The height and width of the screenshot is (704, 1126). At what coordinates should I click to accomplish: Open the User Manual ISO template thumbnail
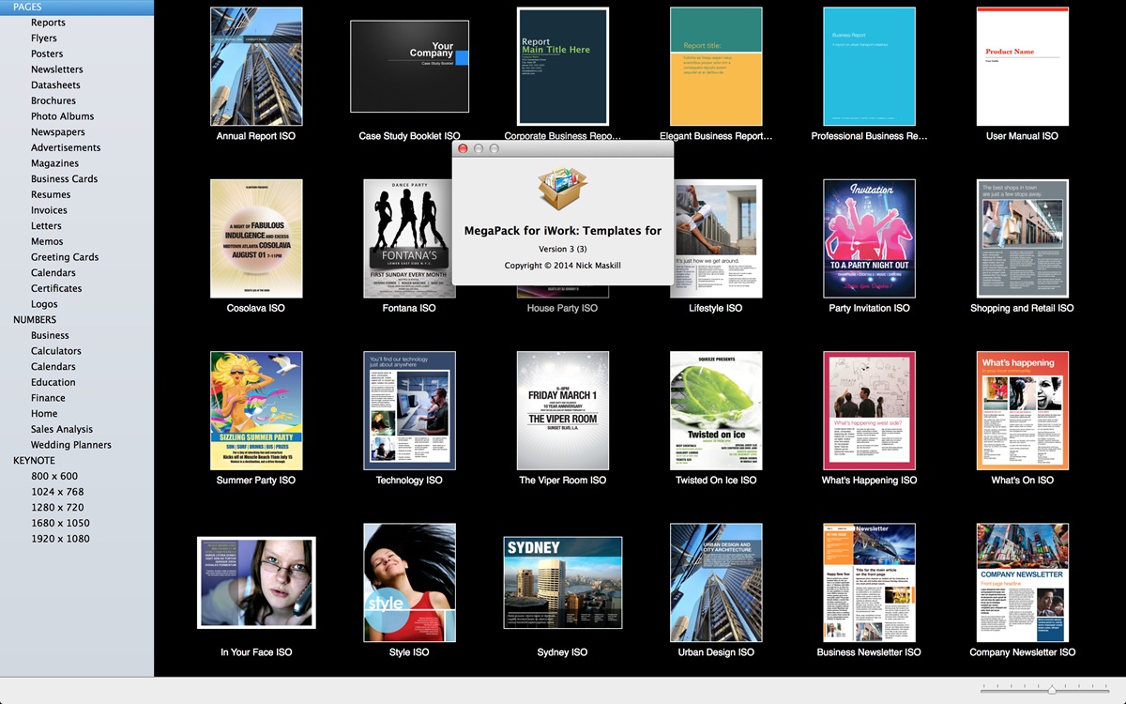1022,67
